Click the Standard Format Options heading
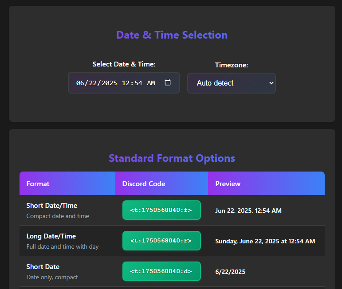342x289 pixels. [172, 158]
